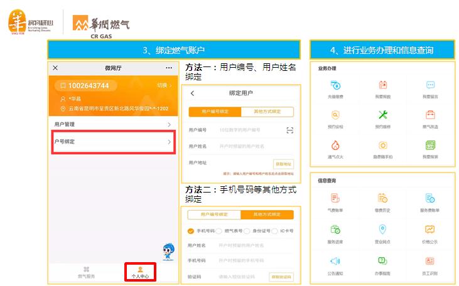The width and height of the screenshot is (459, 286).
Task: Select the 手机号码 radio option
Action: [x=191, y=231]
